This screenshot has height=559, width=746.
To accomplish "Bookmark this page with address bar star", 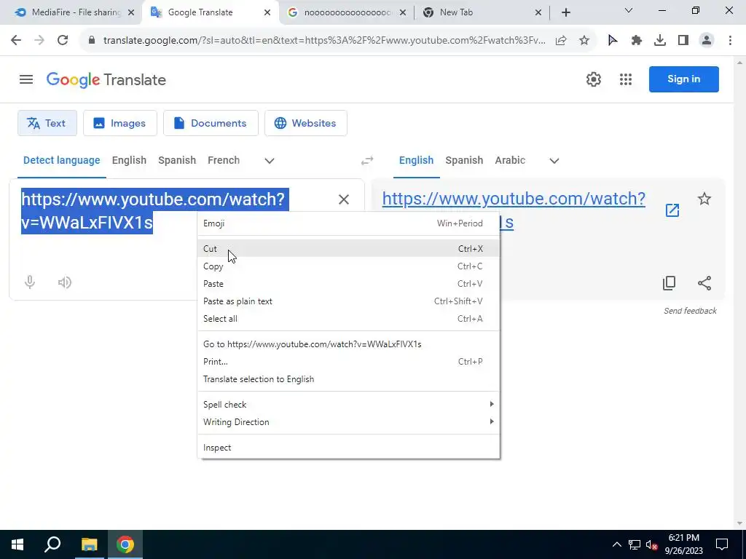I will [584, 41].
